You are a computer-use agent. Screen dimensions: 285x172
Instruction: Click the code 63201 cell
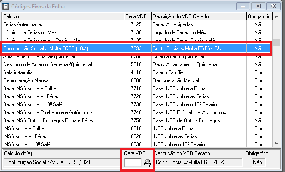(138, 136)
